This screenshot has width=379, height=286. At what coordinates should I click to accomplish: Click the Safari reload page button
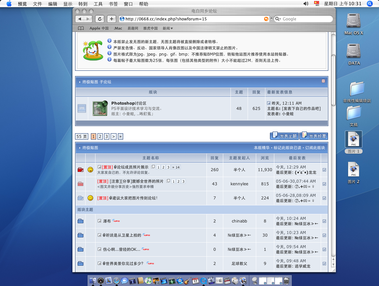(x=100, y=19)
